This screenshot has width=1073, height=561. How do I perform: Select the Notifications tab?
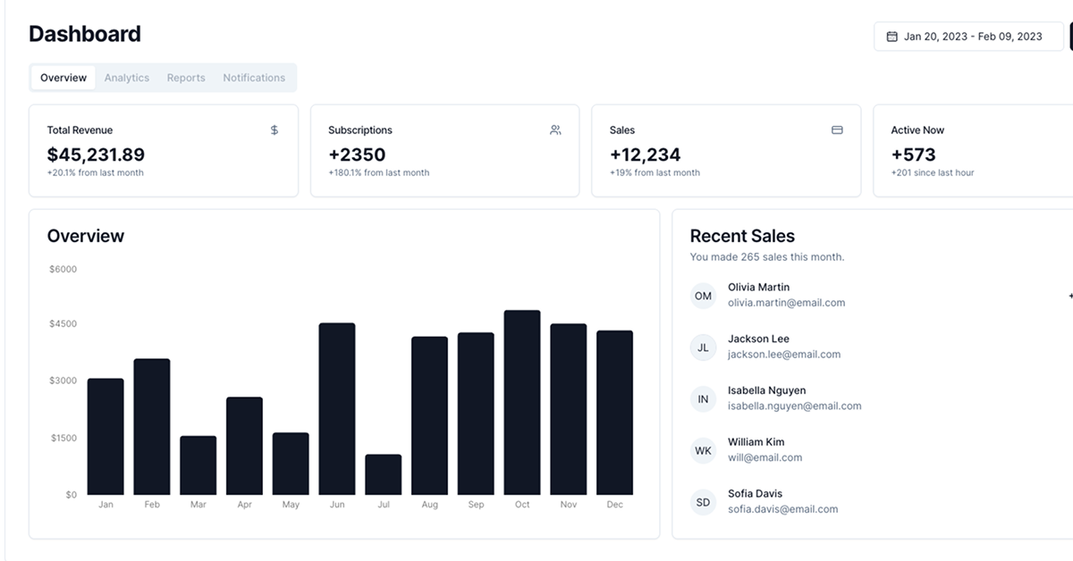[254, 78]
